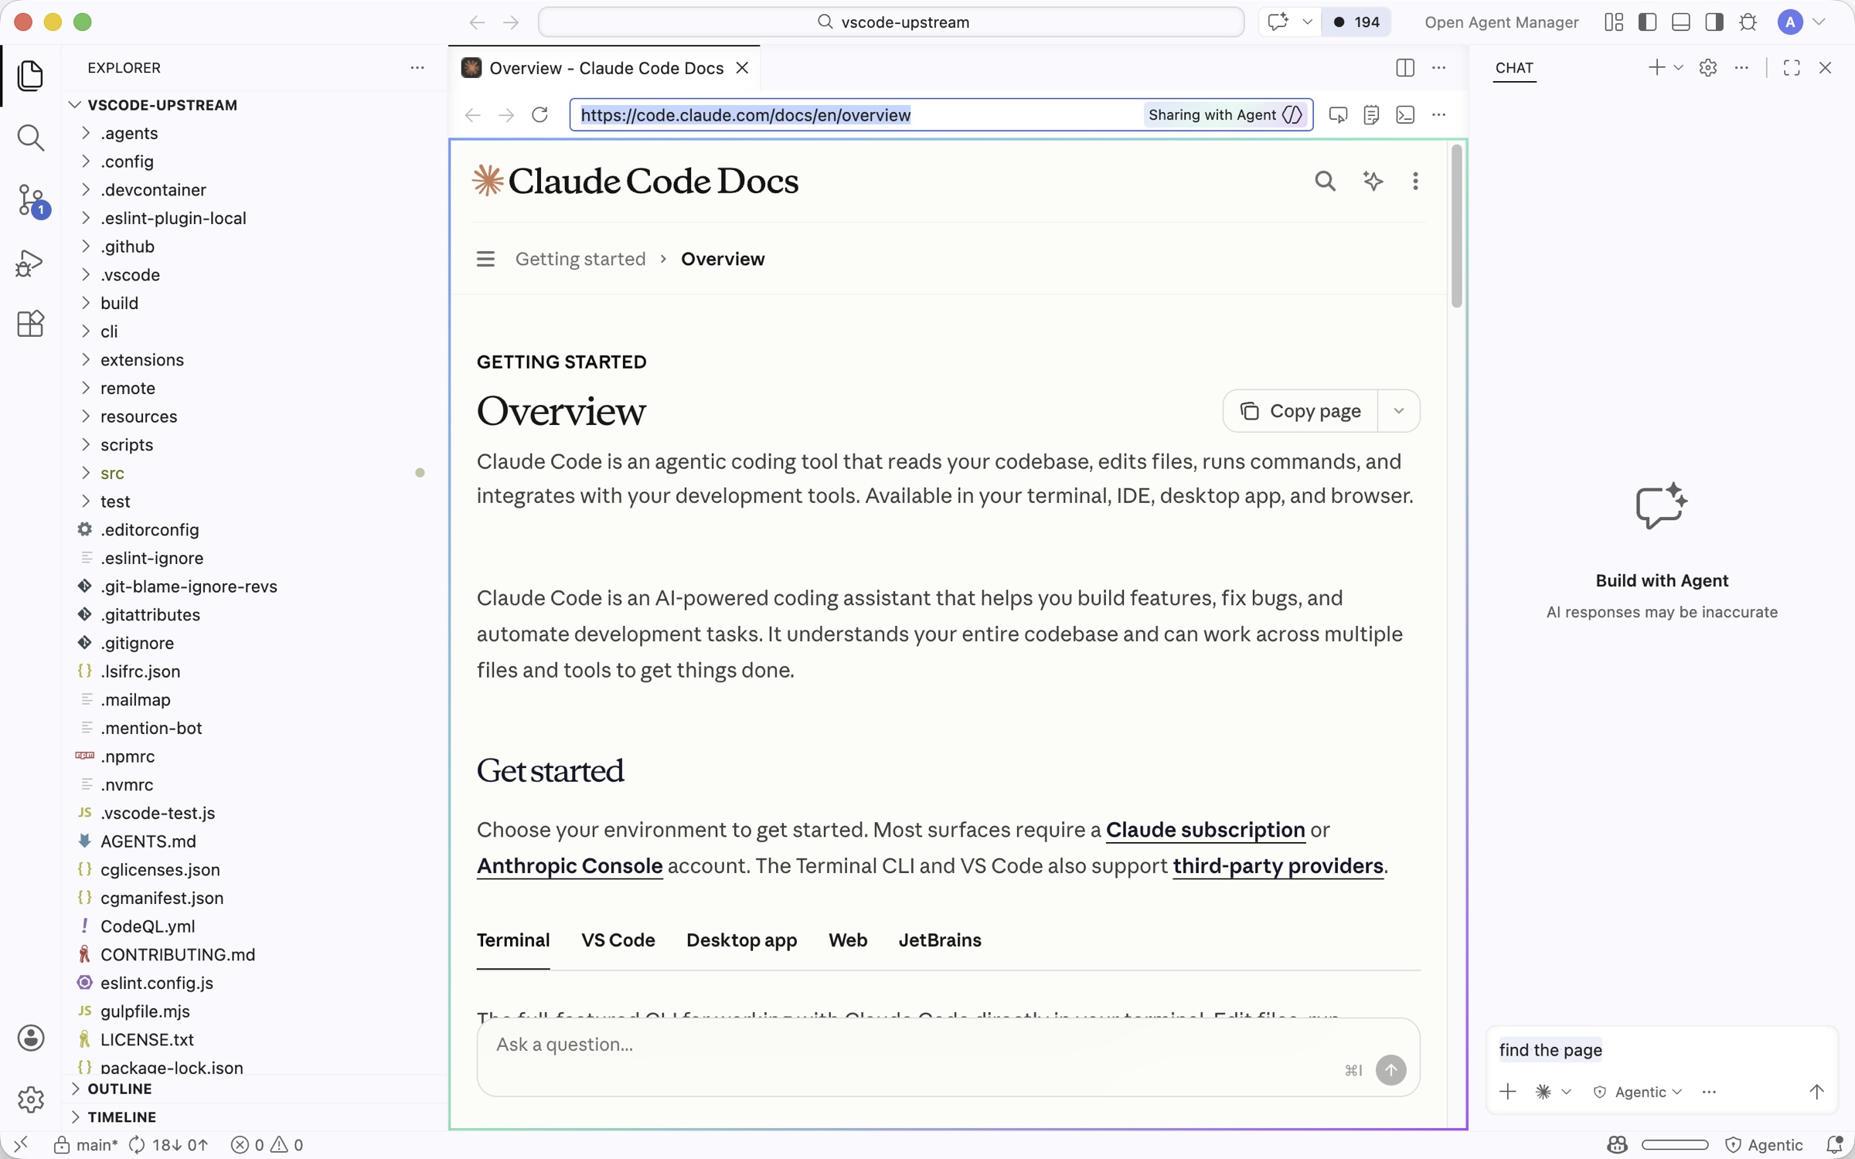
Task: Open the new chat options chevron
Action: click(1678, 68)
